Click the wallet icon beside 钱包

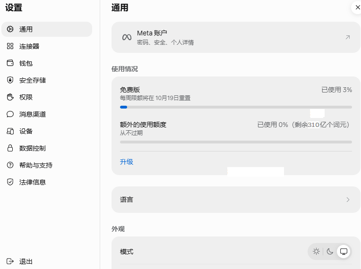click(x=10, y=63)
